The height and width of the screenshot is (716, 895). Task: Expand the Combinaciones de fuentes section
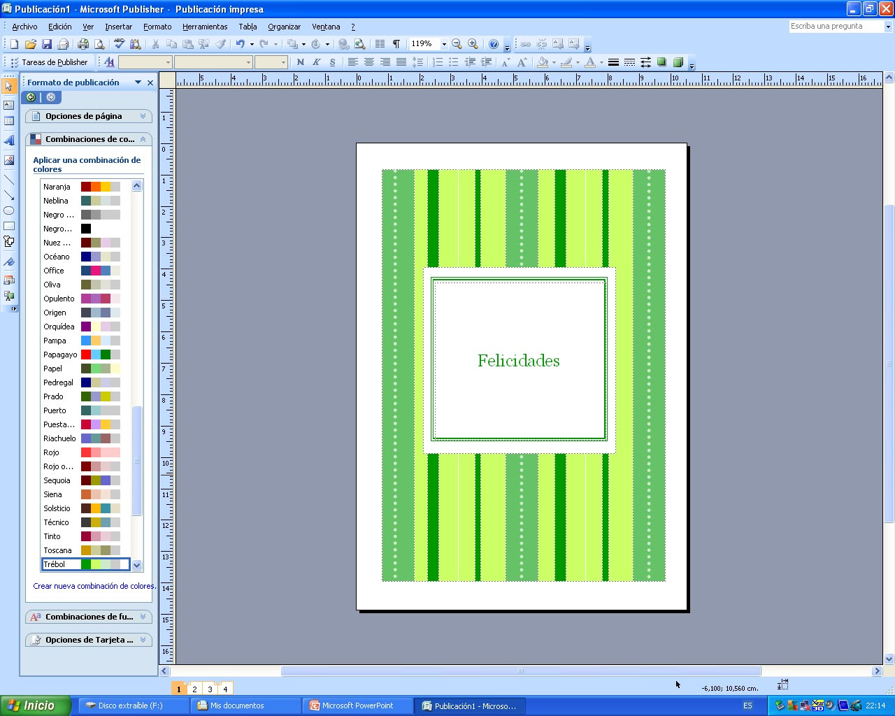tap(145, 617)
